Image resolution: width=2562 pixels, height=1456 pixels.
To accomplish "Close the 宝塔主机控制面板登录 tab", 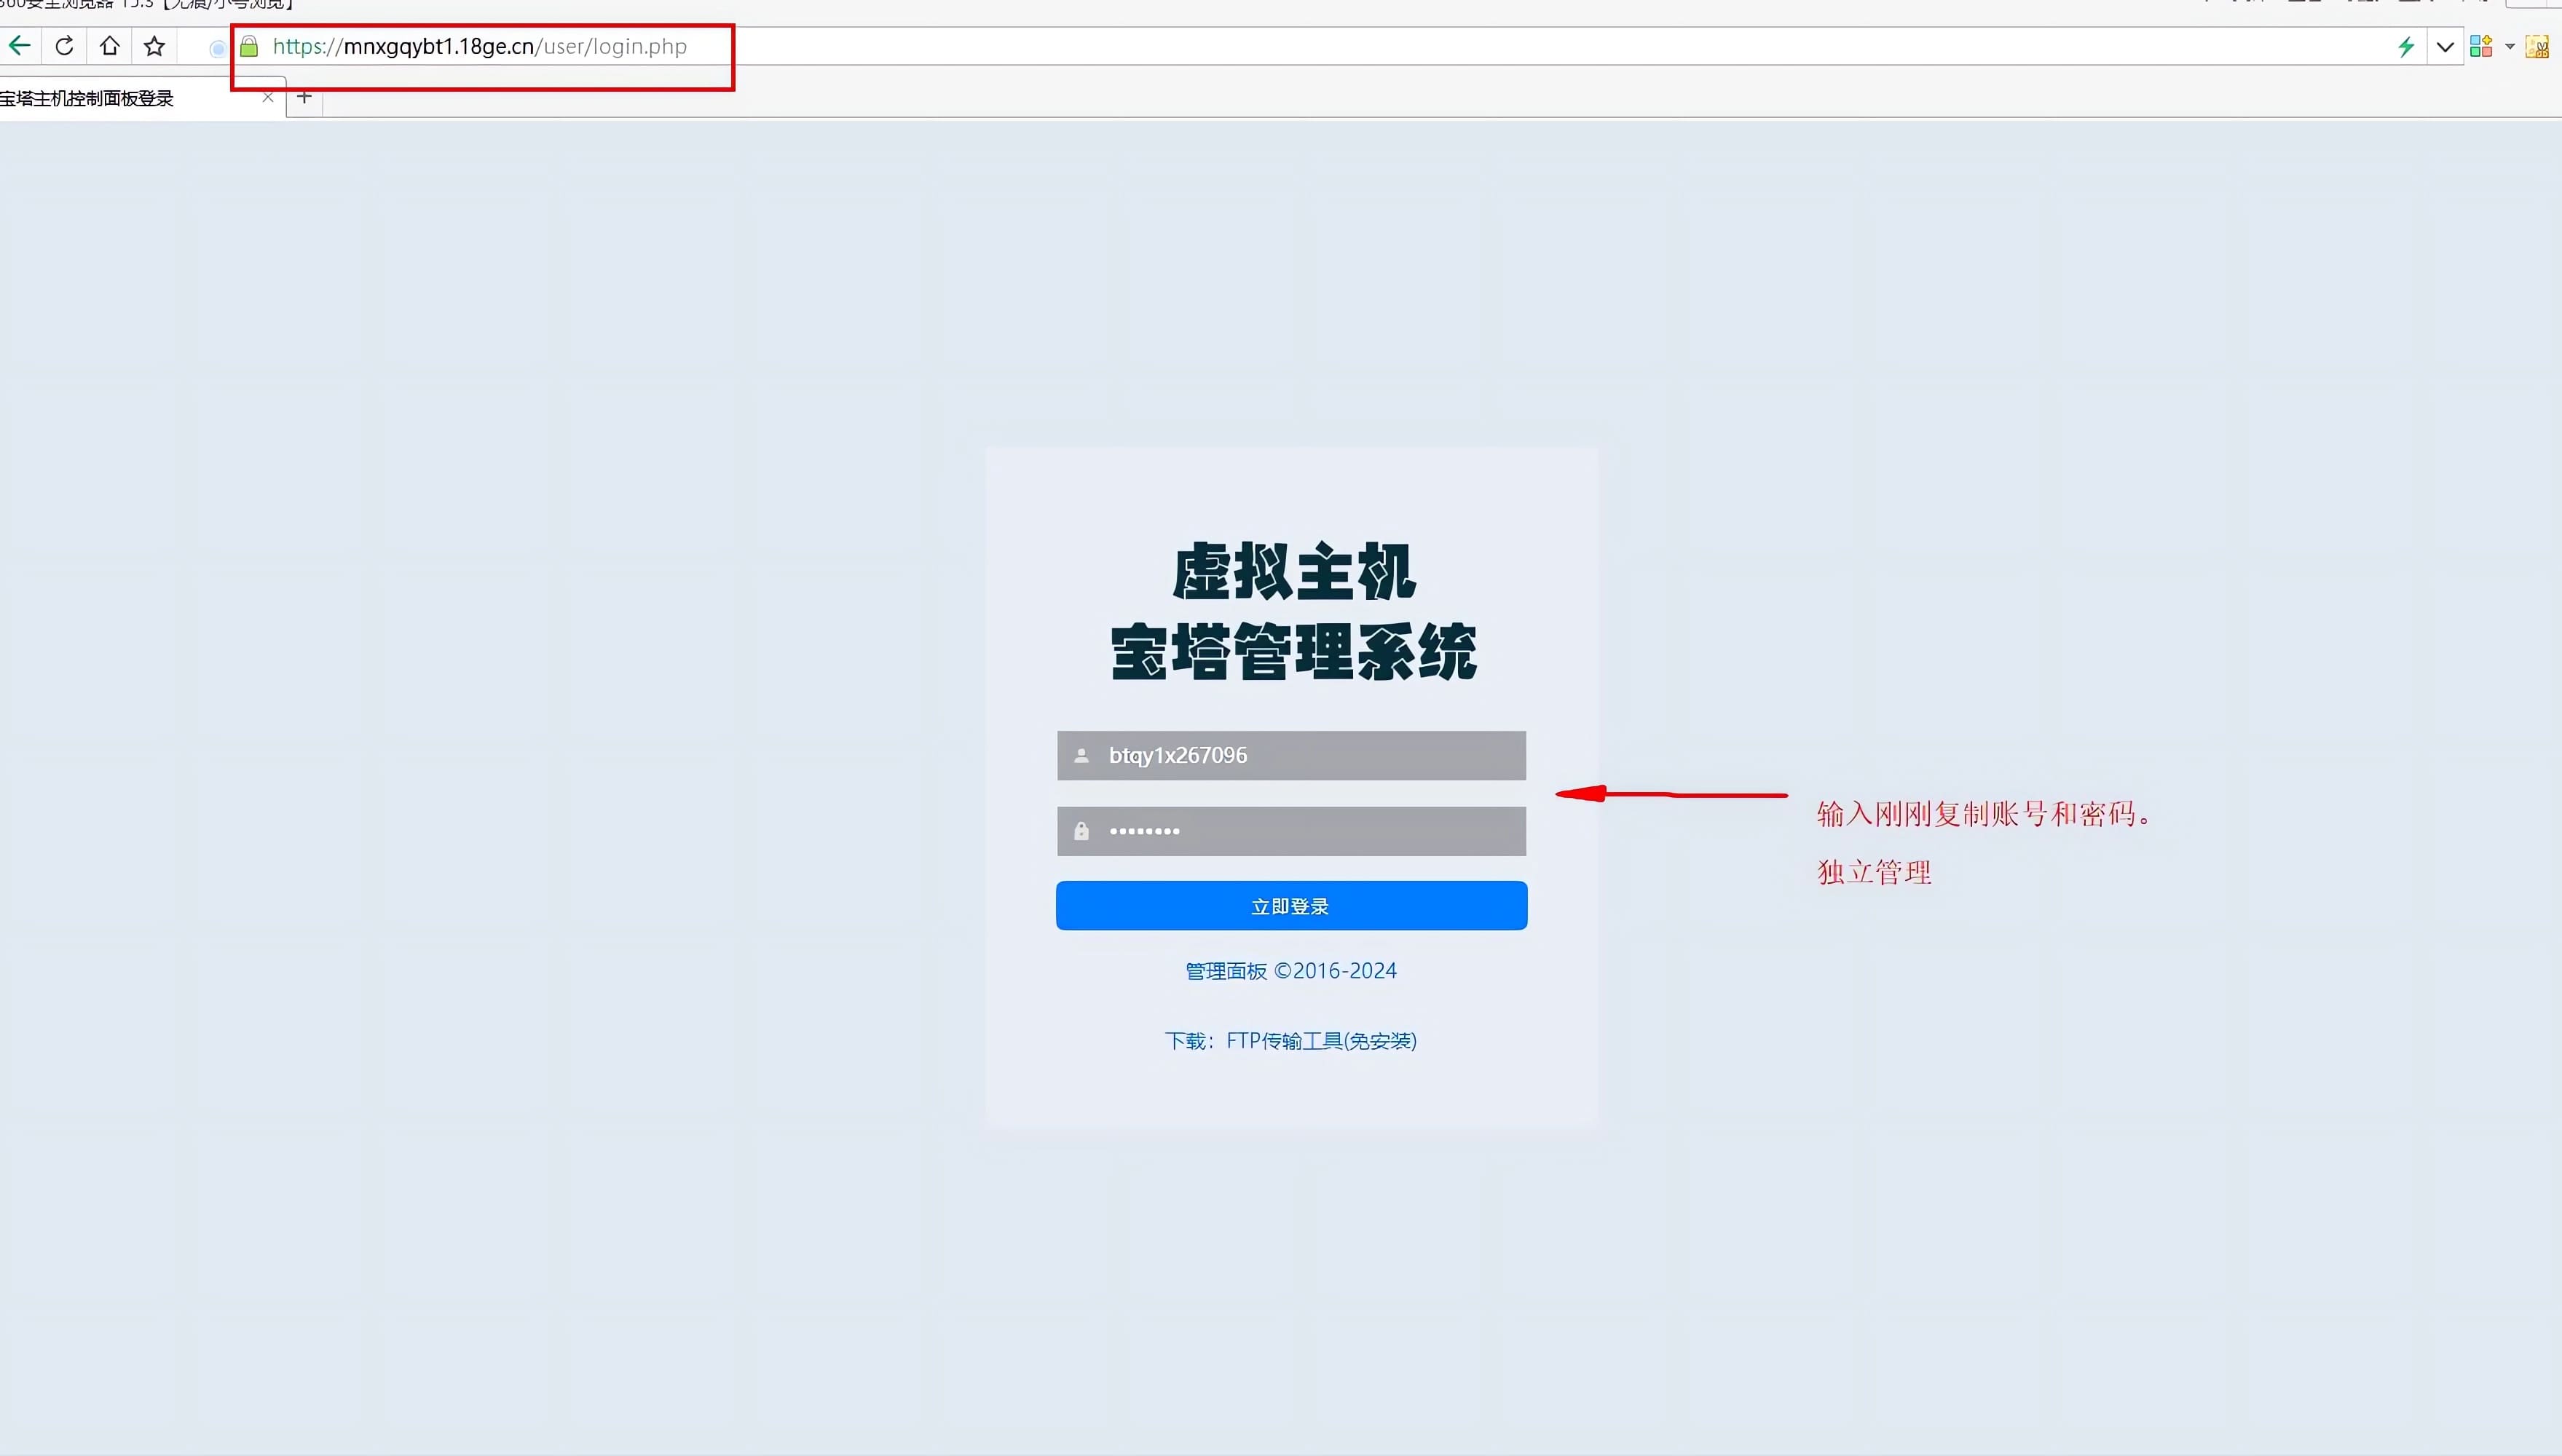I will click(267, 97).
